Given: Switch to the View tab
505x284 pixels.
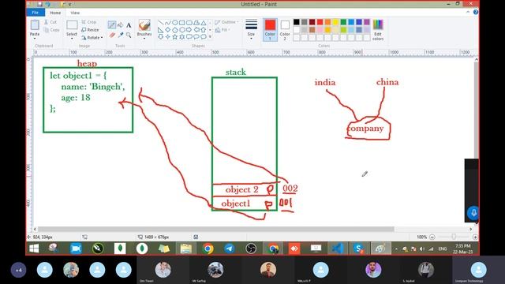Looking at the screenshot, I should point(75,13).
